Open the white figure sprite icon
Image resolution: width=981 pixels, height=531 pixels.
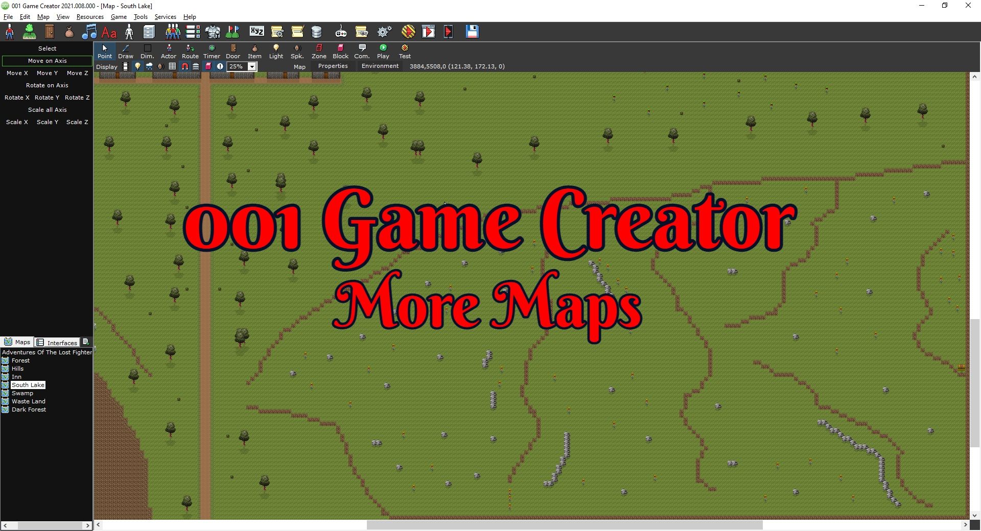pyautogui.click(x=129, y=32)
